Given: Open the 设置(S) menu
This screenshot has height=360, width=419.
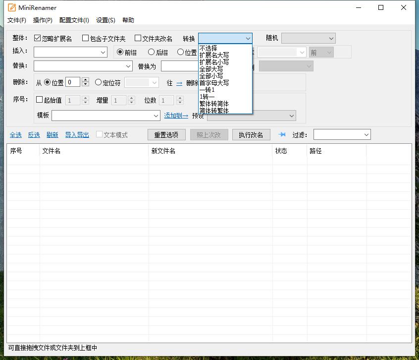Looking at the screenshot, I should pos(105,20).
